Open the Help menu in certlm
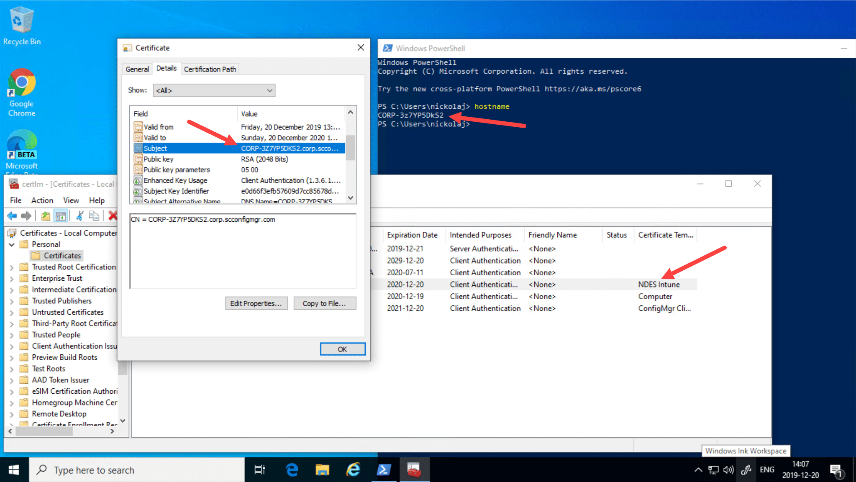This screenshot has height=482, width=856. (97, 200)
